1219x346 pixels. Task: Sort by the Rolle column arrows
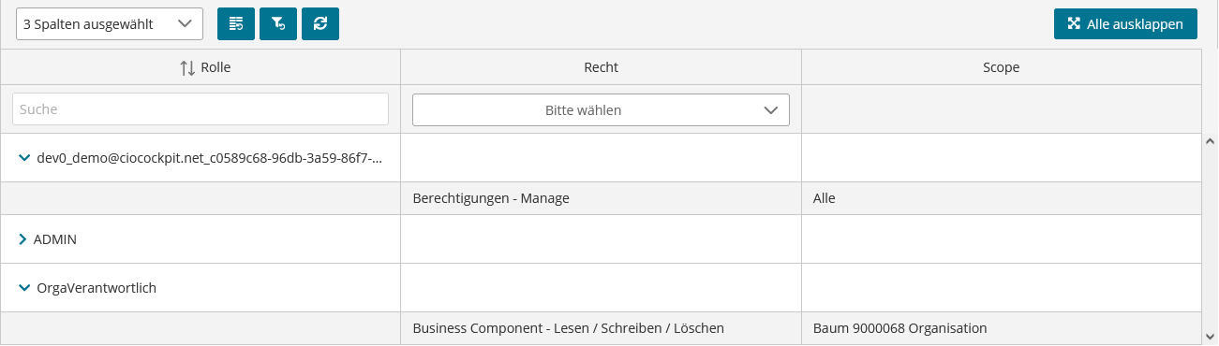tap(187, 67)
